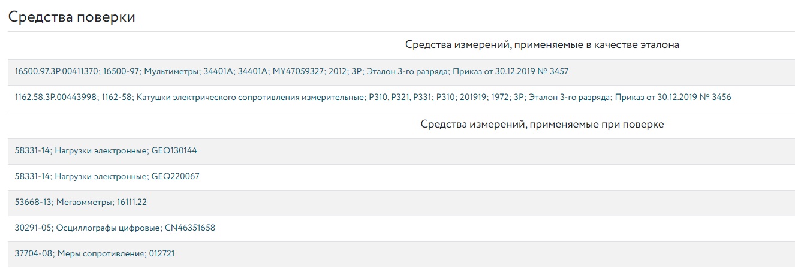Click the 53668-13 registry number
Viewport: 795px width, 272px height.
(33, 203)
